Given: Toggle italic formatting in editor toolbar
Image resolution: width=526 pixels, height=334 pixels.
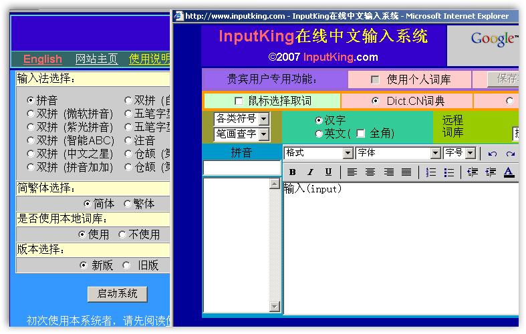Looking at the screenshot, I should 310,172.
